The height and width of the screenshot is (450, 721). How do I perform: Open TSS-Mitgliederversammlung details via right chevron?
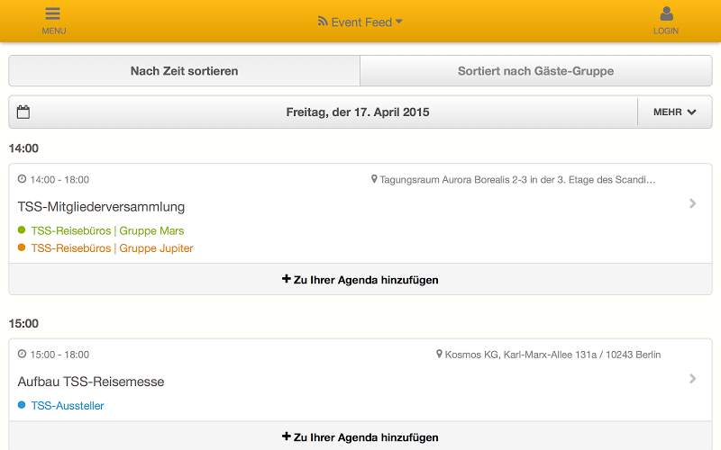[x=693, y=203]
